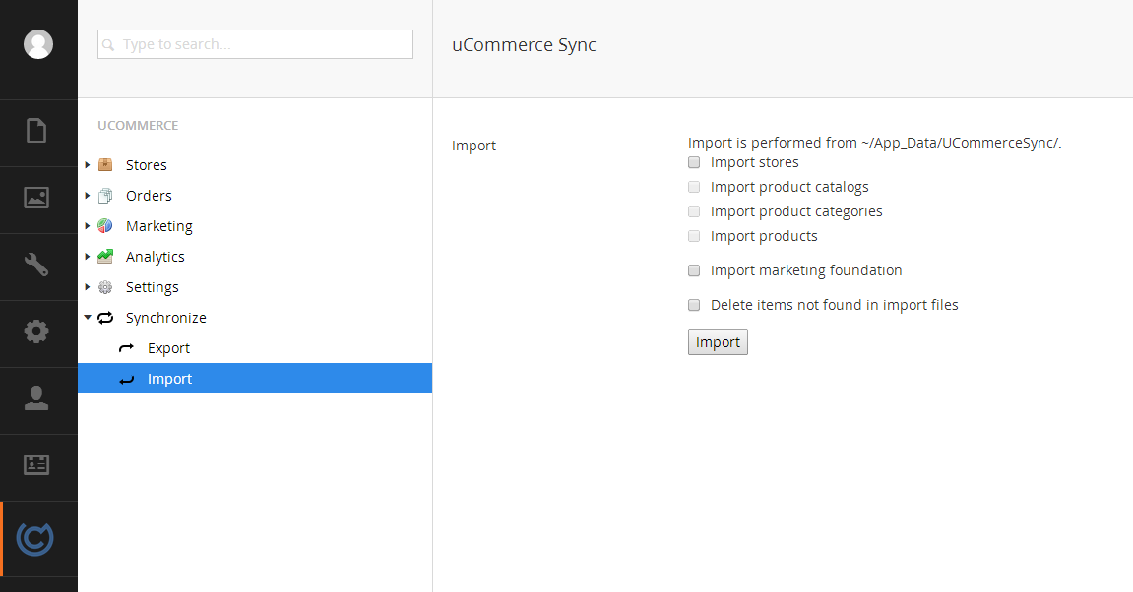This screenshot has width=1133, height=592.
Task: Click the Import button
Action: point(718,342)
